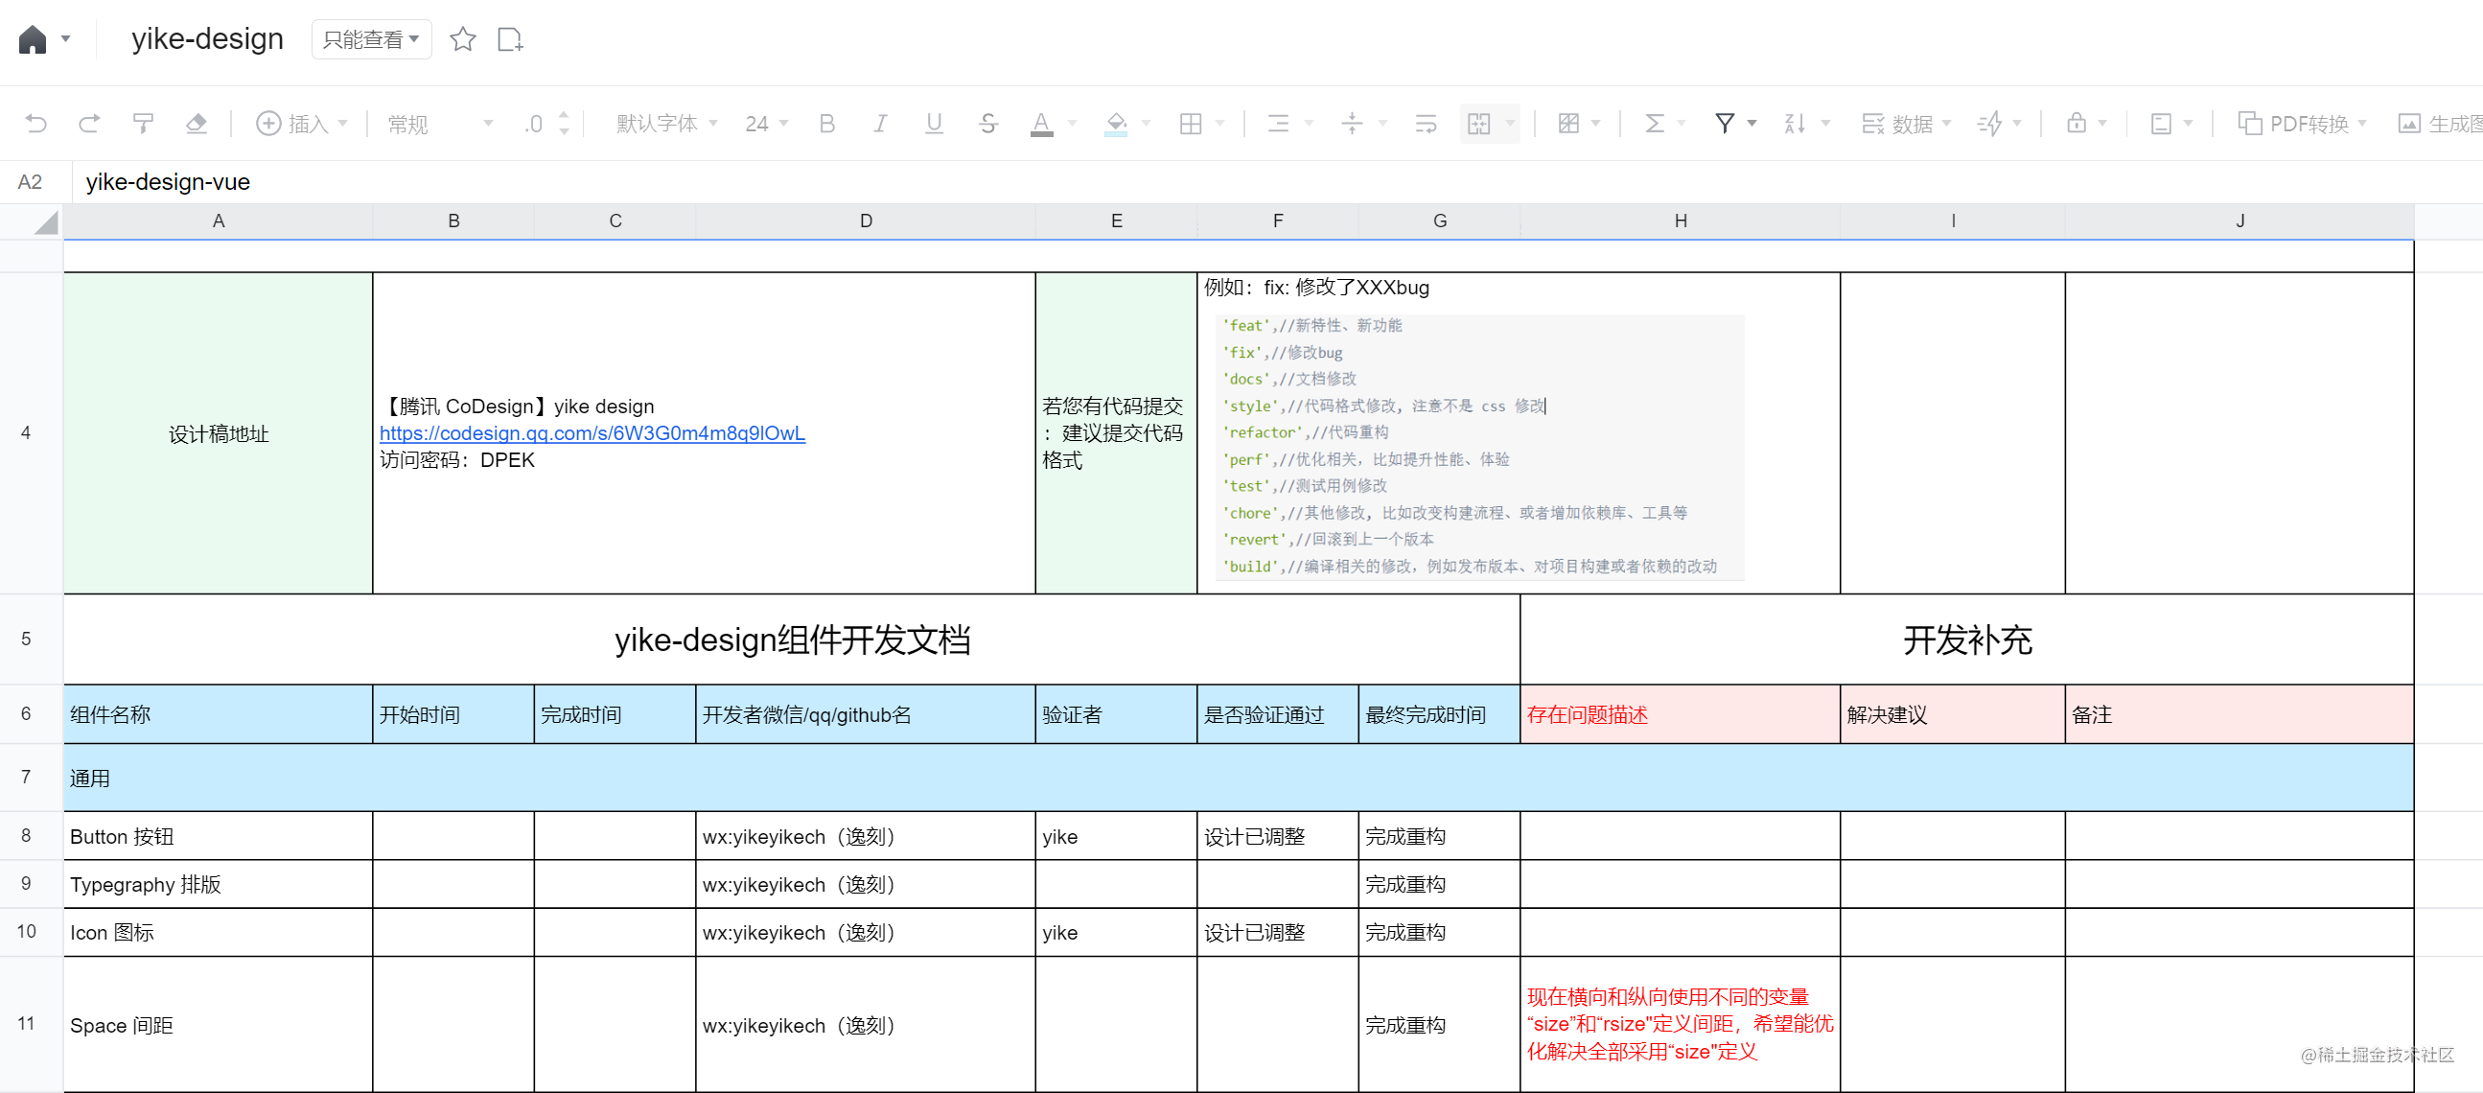This screenshot has height=1093, width=2483.
Task: Select the 组件名称 header cell
Action: pyautogui.click(x=219, y=714)
